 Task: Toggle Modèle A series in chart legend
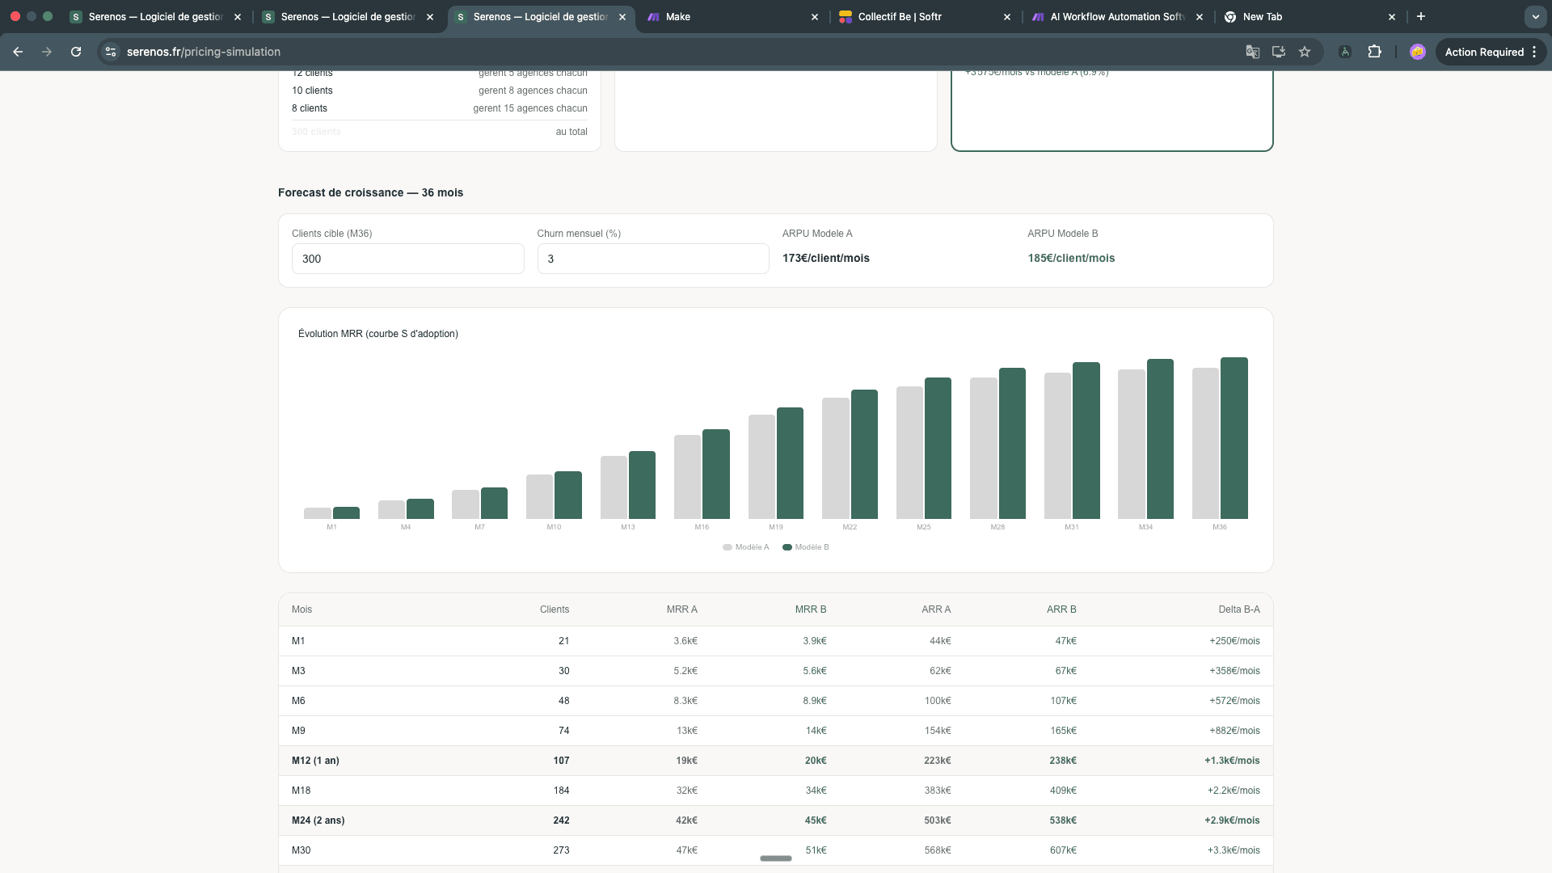746,547
